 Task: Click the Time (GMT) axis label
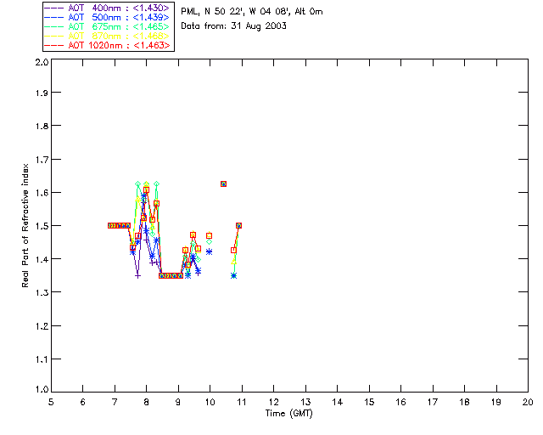tap(288, 414)
